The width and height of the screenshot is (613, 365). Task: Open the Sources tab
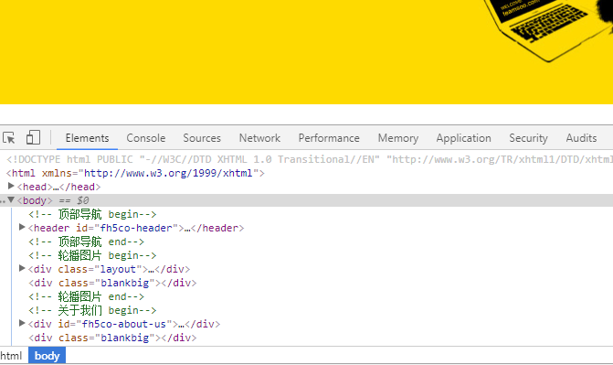(x=202, y=138)
